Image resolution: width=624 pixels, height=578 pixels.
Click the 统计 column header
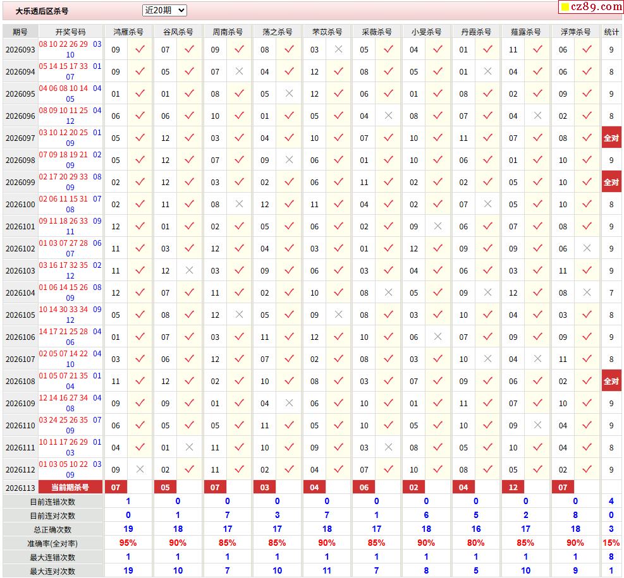tap(611, 32)
